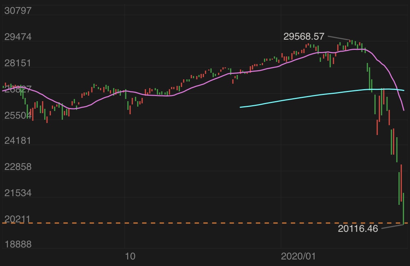Click the 29474 price axis label
This screenshot has height=266, width=410.
(17, 37)
